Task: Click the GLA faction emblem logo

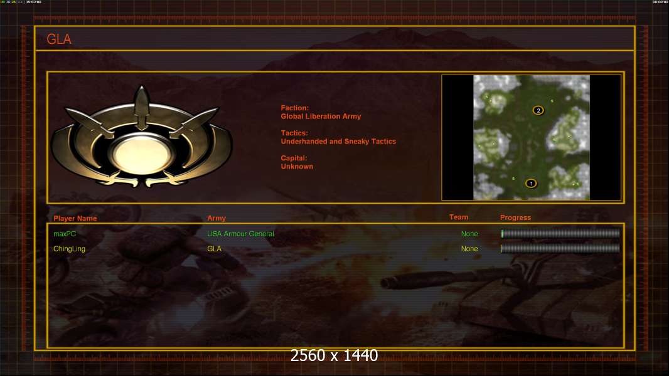Action: (x=141, y=136)
